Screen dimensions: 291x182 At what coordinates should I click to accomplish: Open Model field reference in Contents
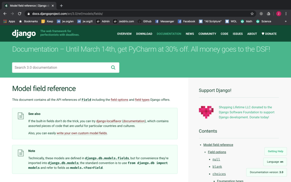(218, 145)
